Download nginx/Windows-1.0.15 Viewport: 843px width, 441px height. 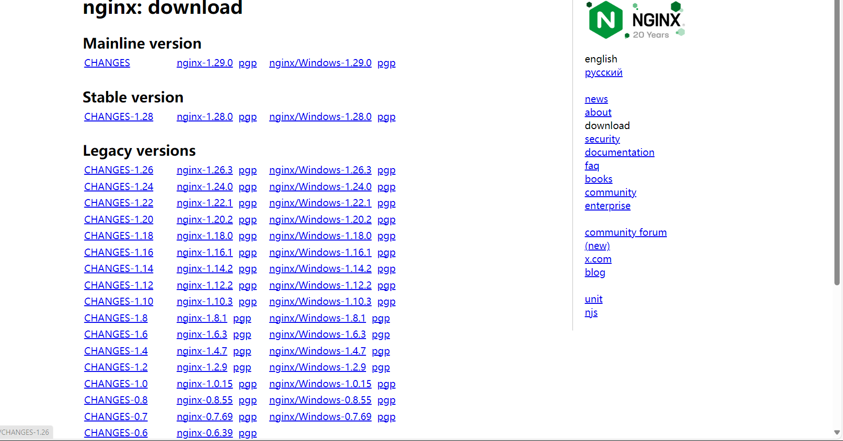click(320, 384)
